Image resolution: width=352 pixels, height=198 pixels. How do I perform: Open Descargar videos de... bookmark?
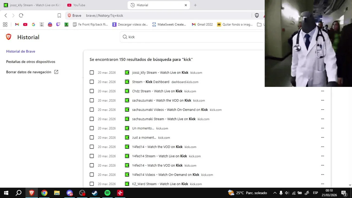tap(130, 24)
